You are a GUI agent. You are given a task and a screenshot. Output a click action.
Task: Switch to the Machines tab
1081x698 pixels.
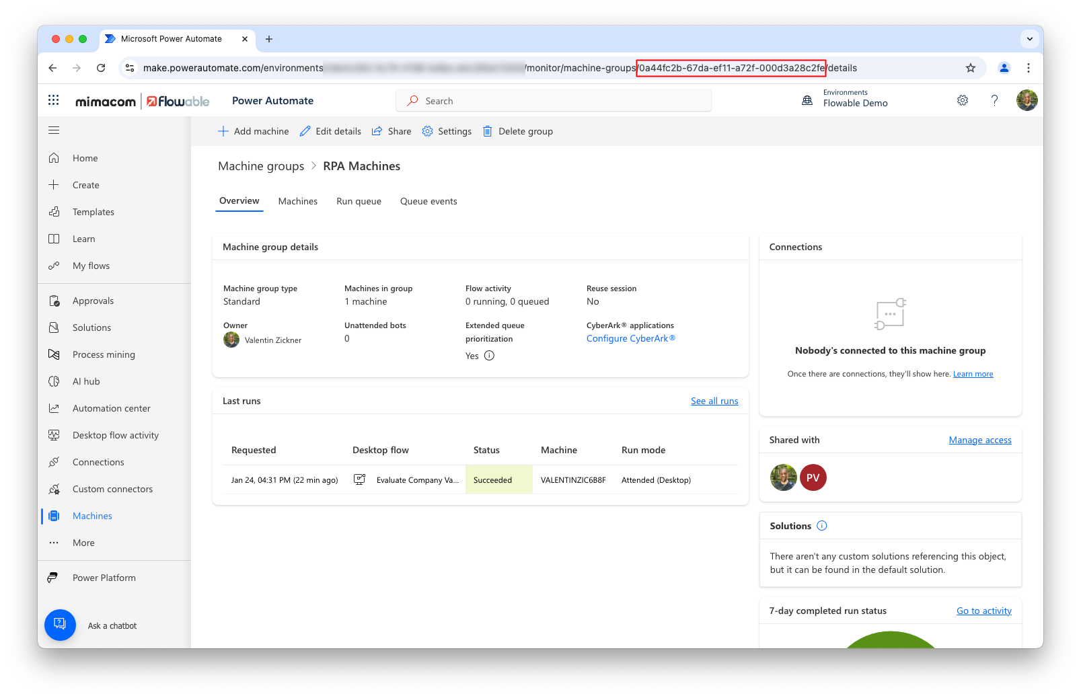(298, 201)
